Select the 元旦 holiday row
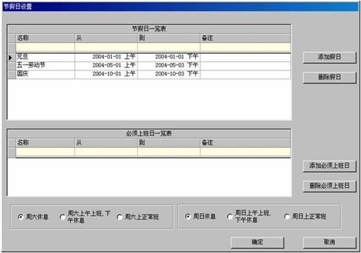This screenshot has width=361, height=253. (153, 57)
